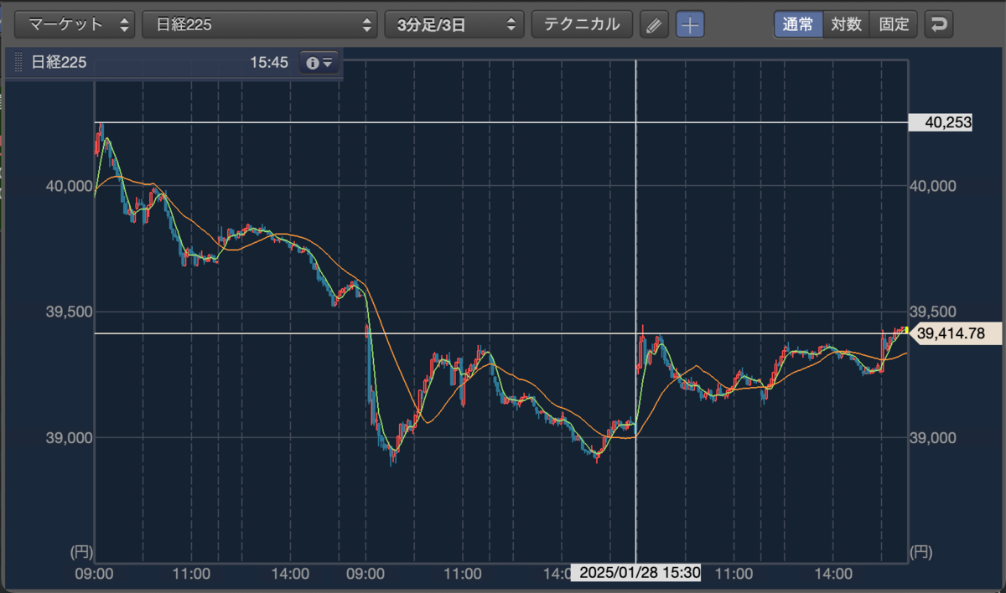The height and width of the screenshot is (593, 1006).
Task: Click the 39,000 label on left axis
Action: [66, 437]
